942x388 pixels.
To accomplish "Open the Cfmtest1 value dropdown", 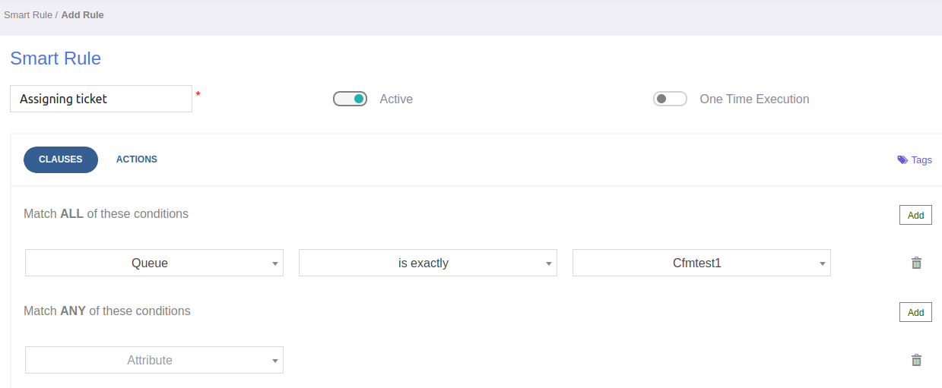I will [702, 263].
